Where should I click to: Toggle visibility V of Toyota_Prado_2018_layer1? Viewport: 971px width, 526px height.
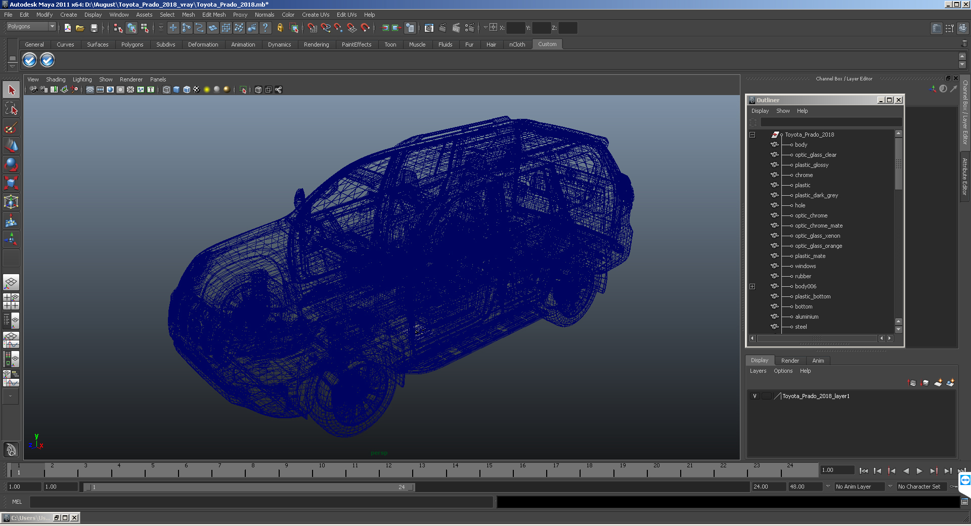[755, 396]
